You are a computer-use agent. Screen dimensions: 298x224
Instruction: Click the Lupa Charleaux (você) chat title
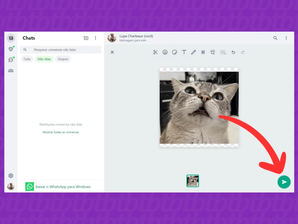click(x=136, y=36)
